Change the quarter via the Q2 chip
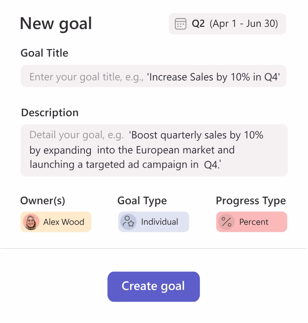The height and width of the screenshot is (323, 308). [x=227, y=24]
